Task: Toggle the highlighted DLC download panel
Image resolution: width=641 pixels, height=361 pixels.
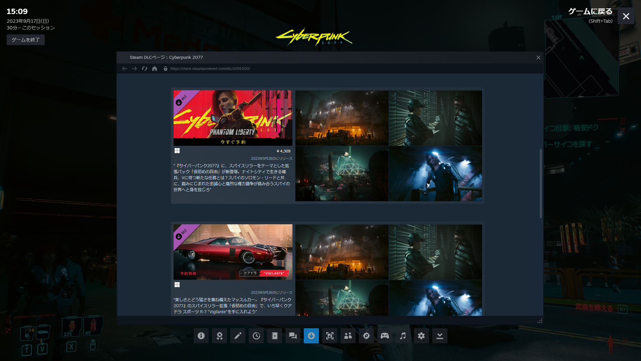Action: [311, 336]
